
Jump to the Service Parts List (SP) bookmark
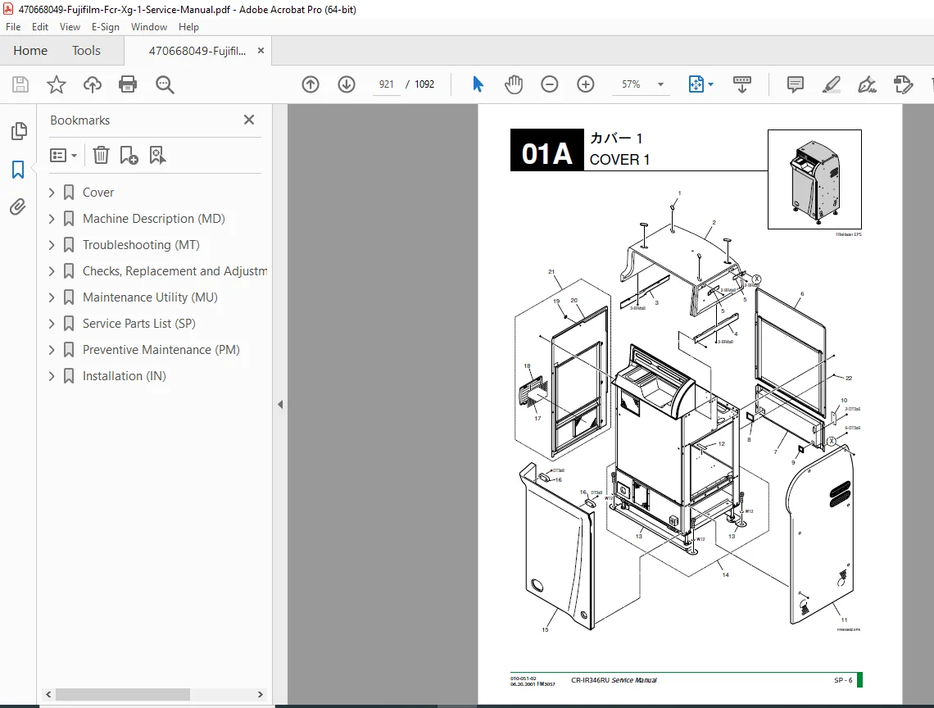[x=138, y=324]
